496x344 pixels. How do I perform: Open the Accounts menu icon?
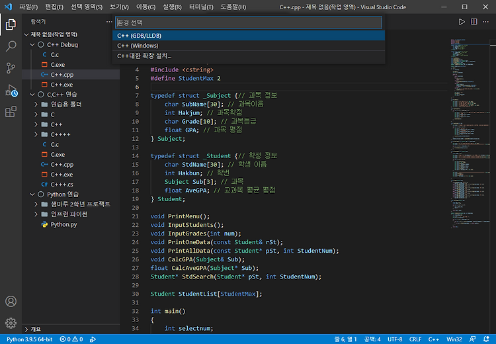click(11, 301)
